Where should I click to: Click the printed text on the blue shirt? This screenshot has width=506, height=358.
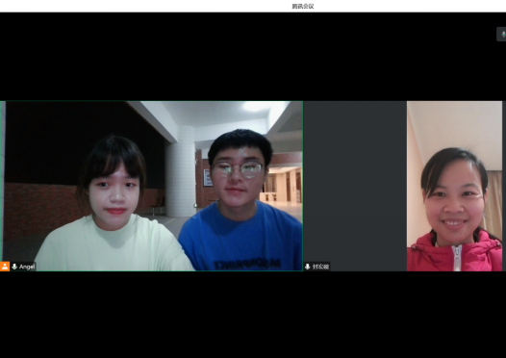coord(247,264)
